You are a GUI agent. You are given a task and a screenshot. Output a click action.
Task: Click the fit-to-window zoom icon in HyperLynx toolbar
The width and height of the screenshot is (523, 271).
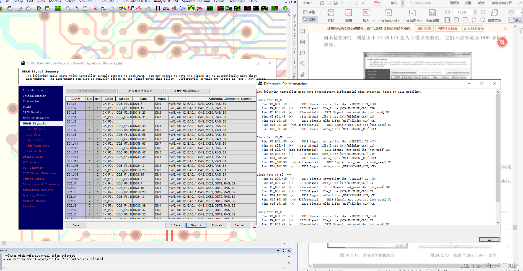click(x=85, y=8)
